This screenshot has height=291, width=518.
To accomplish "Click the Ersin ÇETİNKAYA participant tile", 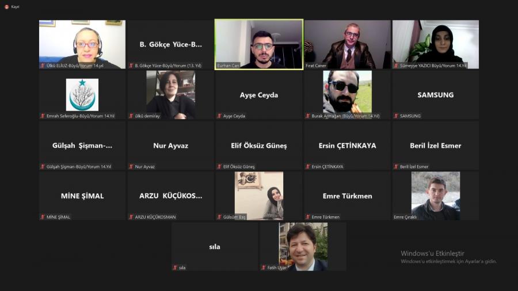I will (347, 145).
